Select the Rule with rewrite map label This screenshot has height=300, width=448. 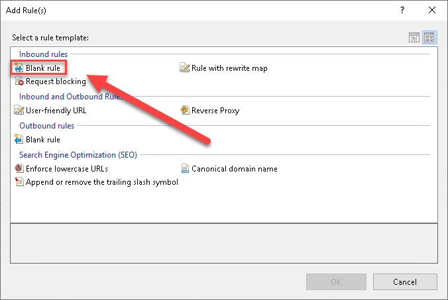click(x=229, y=68)
